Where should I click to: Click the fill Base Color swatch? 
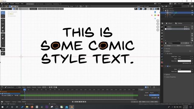point(184,71)
